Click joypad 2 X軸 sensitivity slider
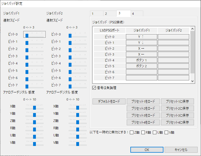This screenshot has height=156, width=201. pos(78,107)
